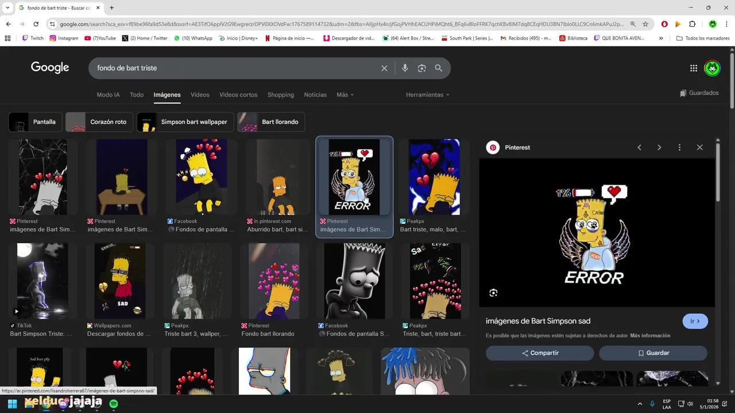Open the WhatsApp bookmark
Screen dimensions: 735x413
pyautogui.click(x=192, y=38)
